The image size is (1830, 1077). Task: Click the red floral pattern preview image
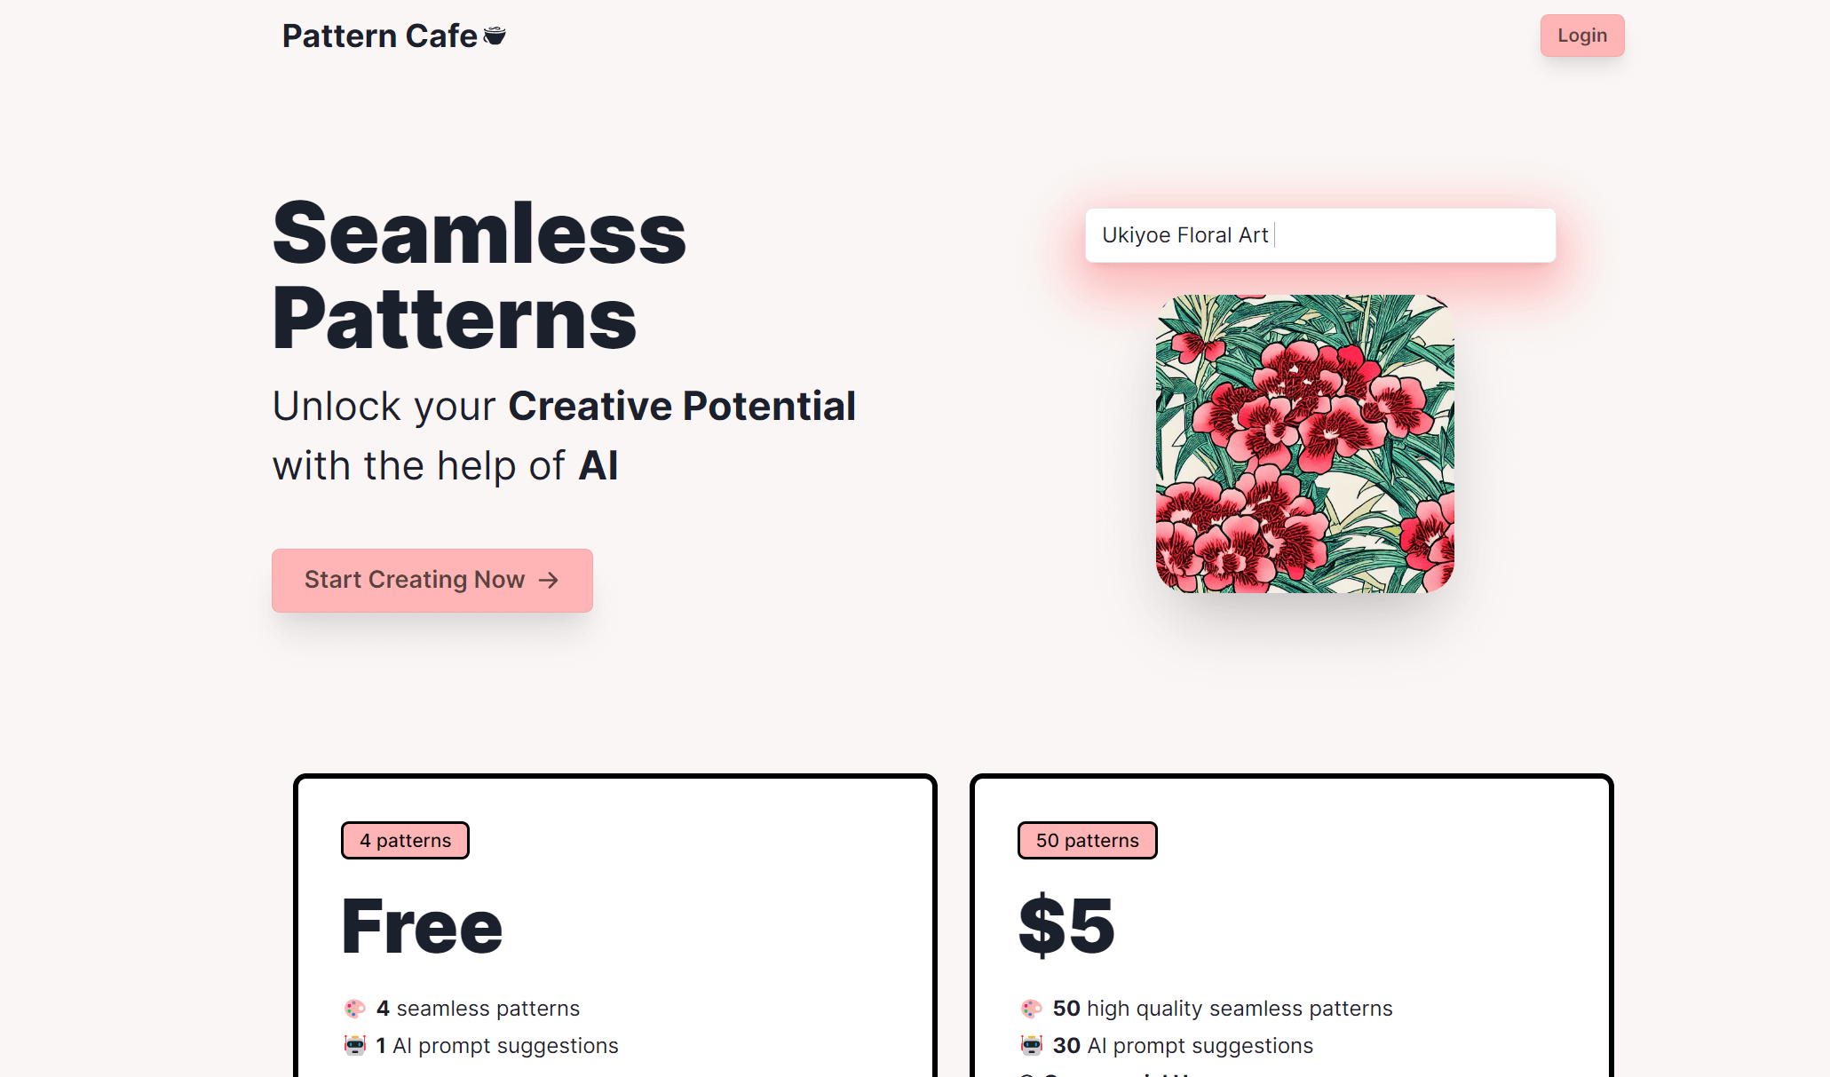[x=1304, y=443]
